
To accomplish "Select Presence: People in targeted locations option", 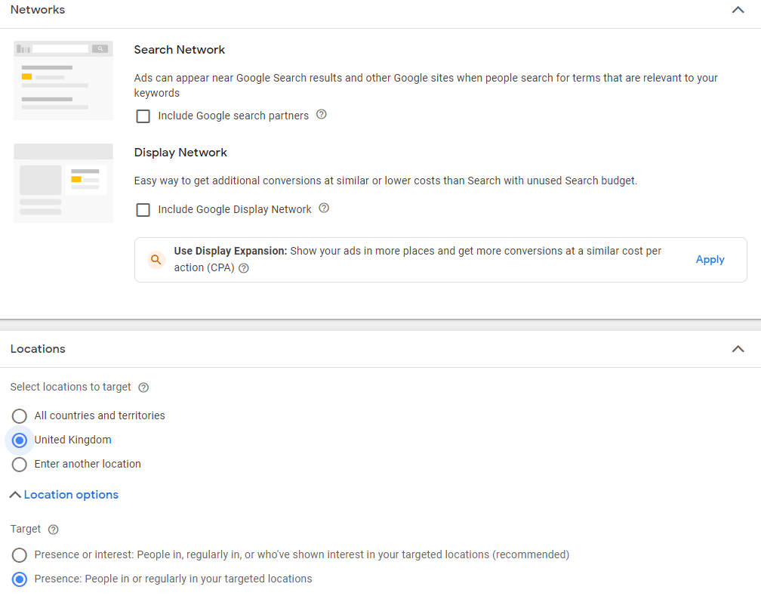I will [x=20, y=579].
